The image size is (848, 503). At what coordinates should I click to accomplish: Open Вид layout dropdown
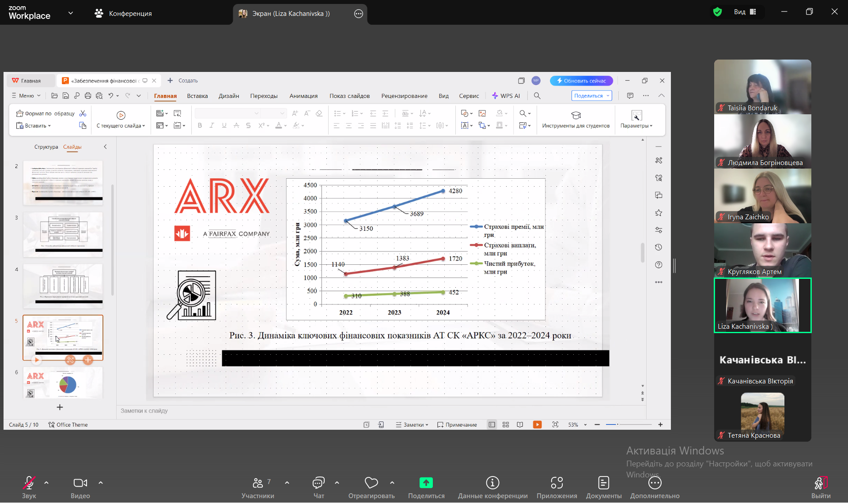[x=745, y=12]
